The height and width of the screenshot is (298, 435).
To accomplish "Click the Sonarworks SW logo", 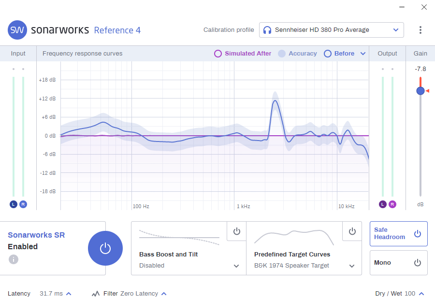I will [17, 30].
